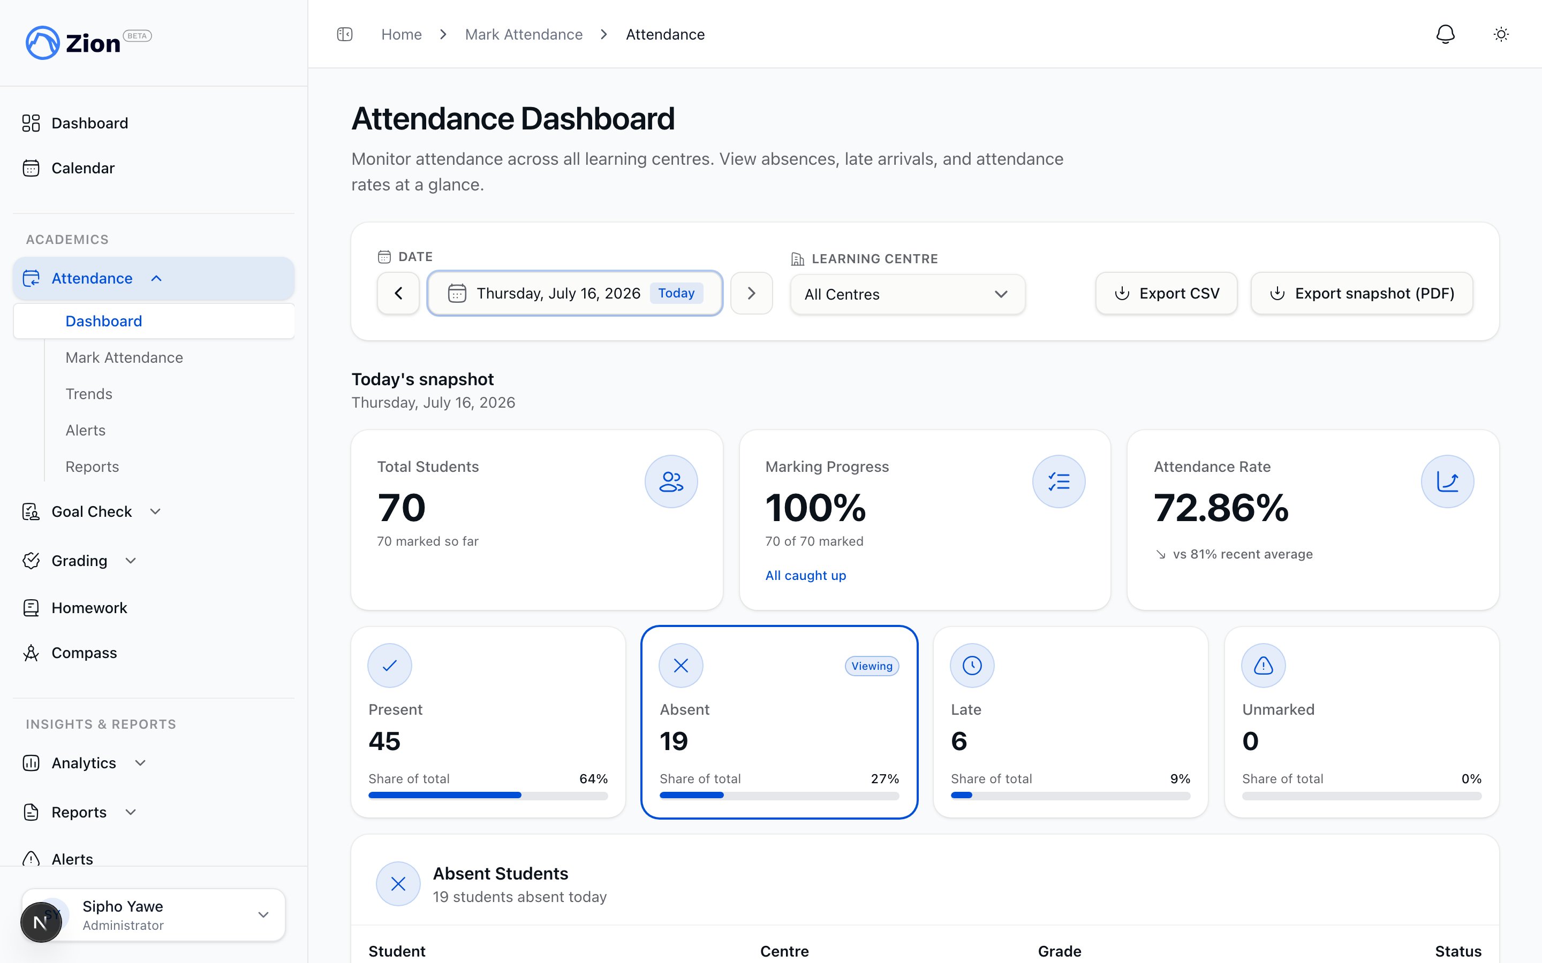Click the Marking Progress checklist icon

(x=1059, y=481)
